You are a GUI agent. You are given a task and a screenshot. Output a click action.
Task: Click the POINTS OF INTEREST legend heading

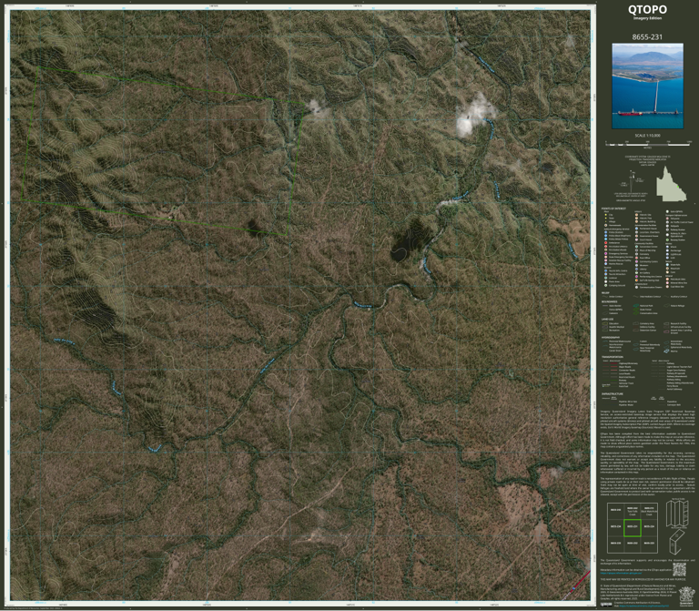pos(613,209)
